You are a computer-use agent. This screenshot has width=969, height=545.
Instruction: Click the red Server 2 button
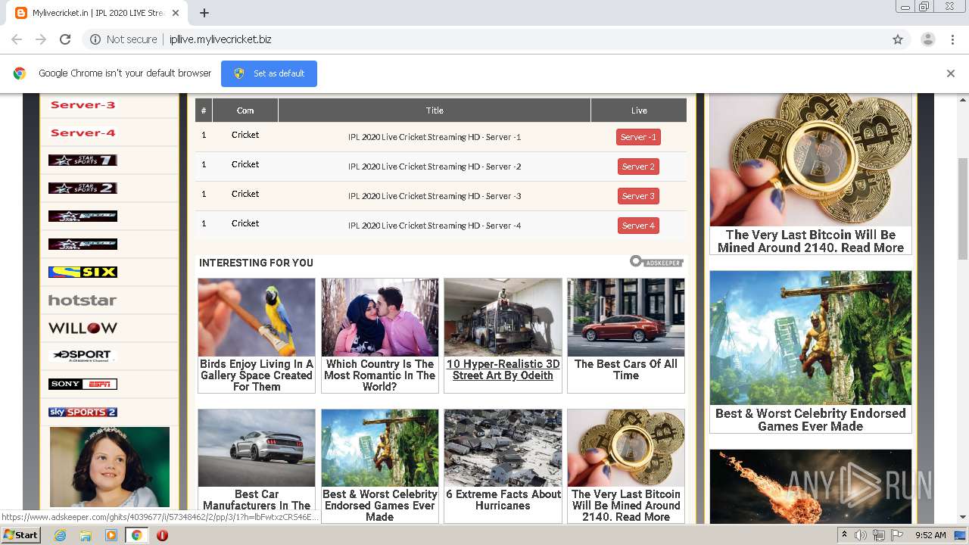[x=638, y=167]
